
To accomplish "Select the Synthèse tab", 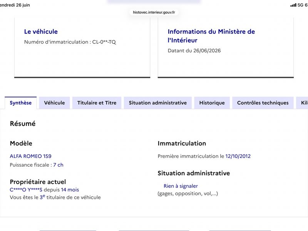I will tap(21, 103).
